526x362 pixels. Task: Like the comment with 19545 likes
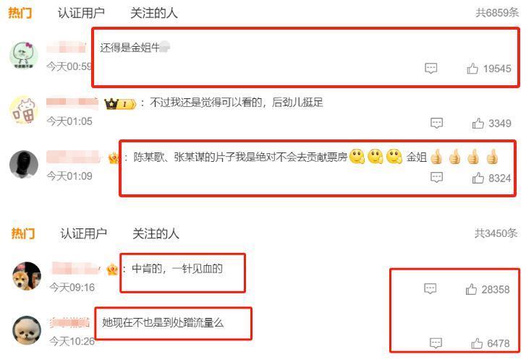tap(472, 69)
